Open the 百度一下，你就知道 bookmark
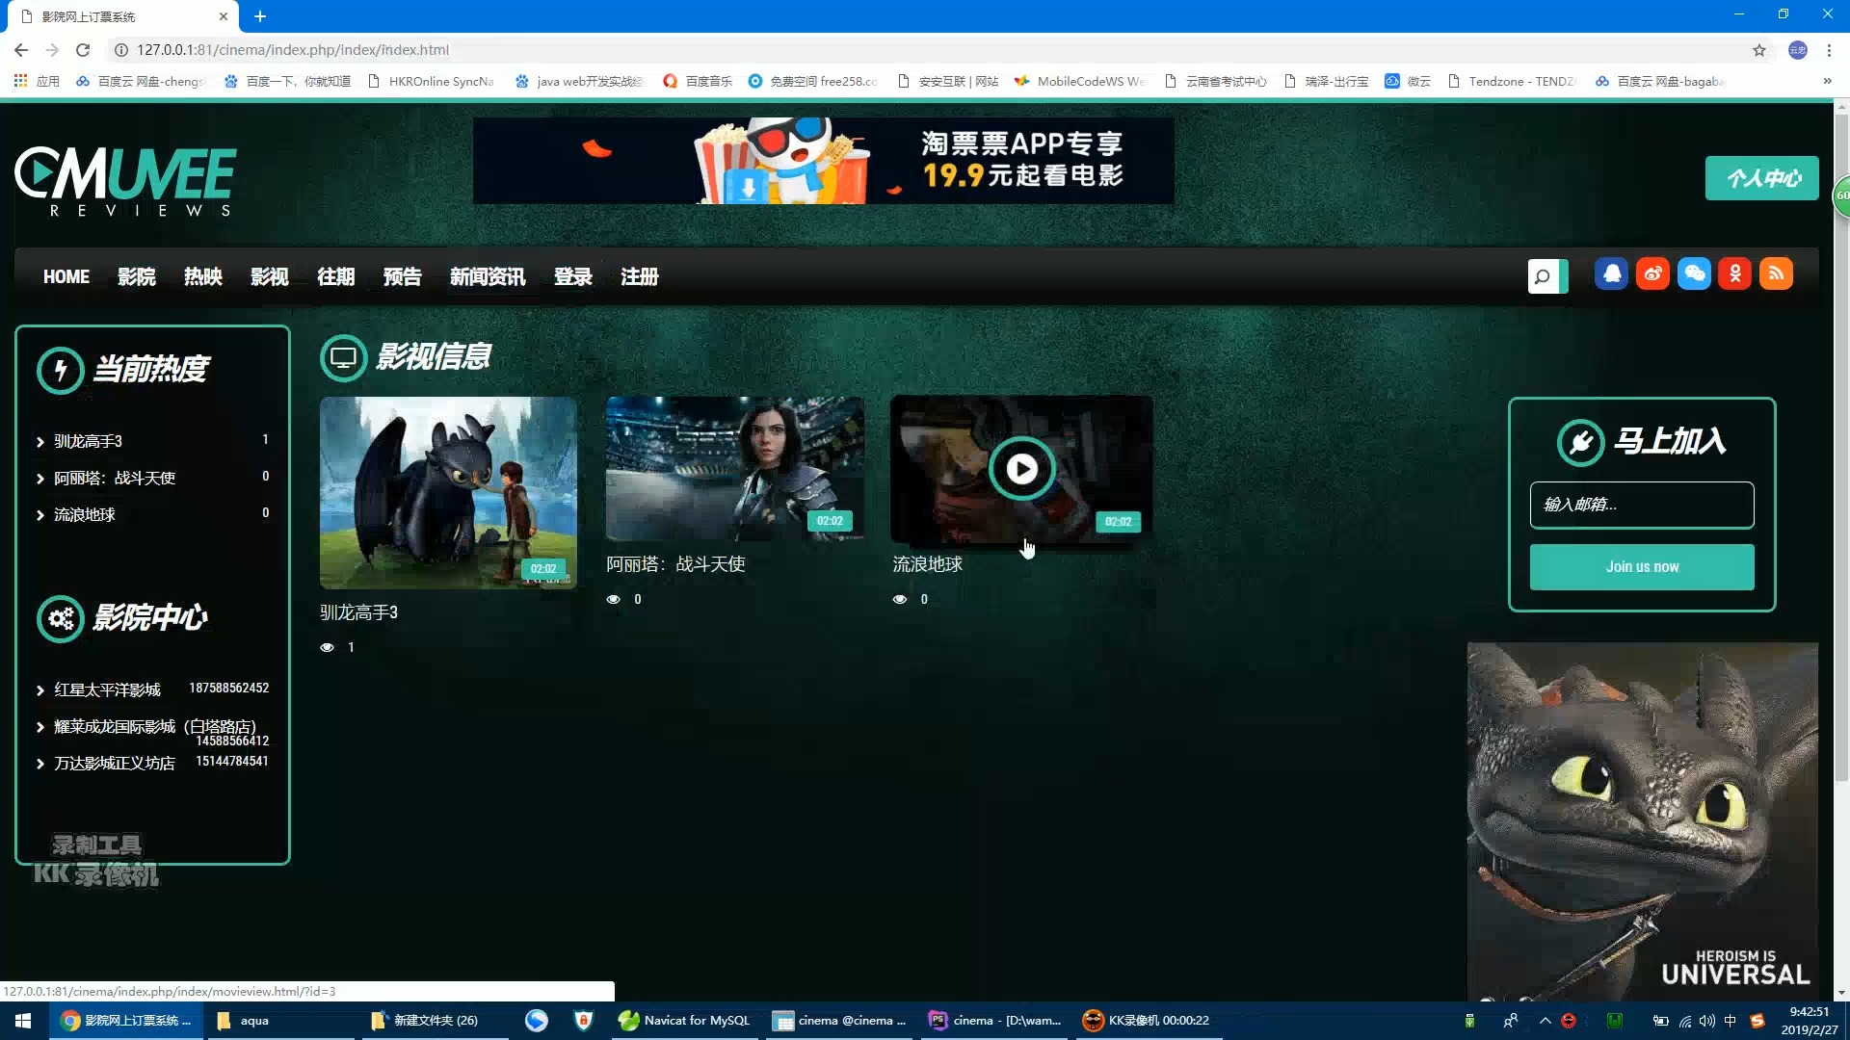 pos(287,81)
